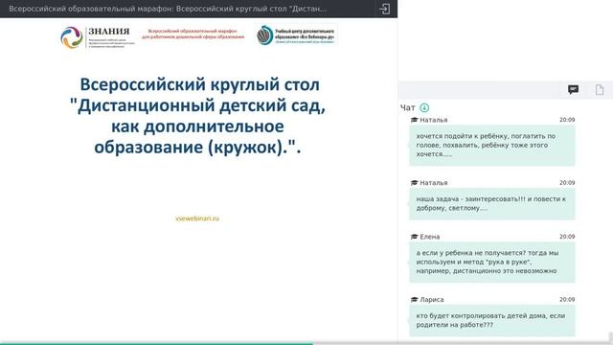613x345 pixels.
Task: Click the chat scroll-down arrow icon
Action: click(424, 107)
